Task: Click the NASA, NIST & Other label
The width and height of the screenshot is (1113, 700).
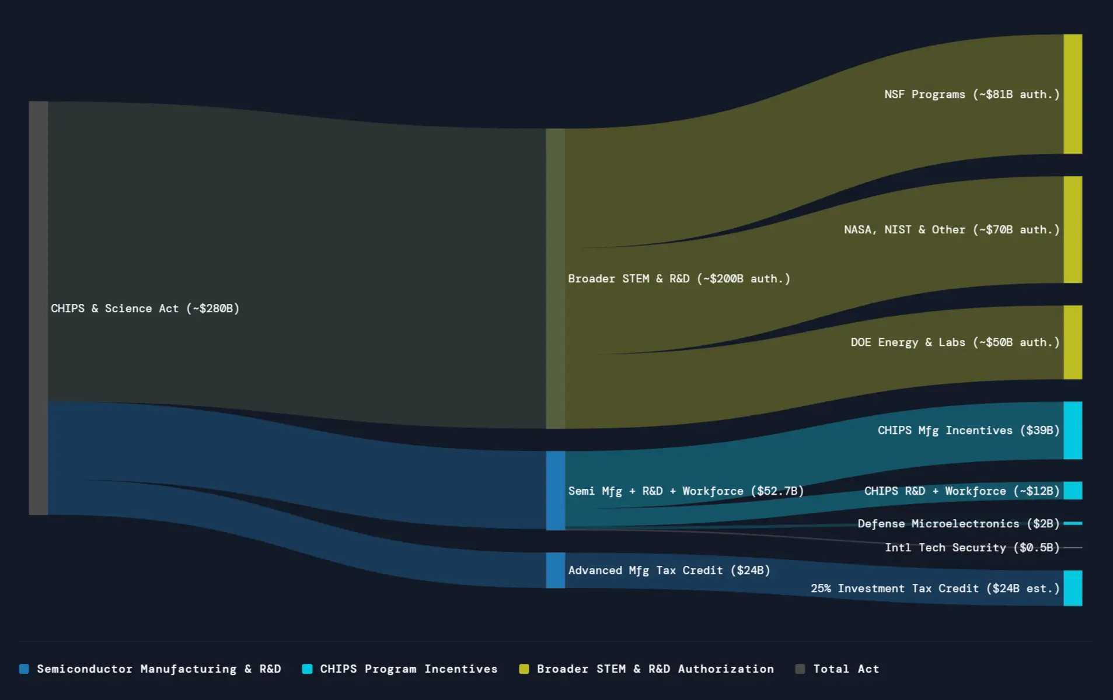Action: [x=951, y=229]
